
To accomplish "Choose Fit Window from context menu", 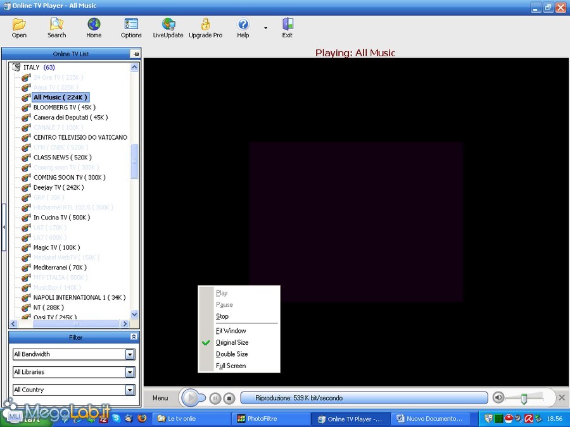I will (231, 331).
